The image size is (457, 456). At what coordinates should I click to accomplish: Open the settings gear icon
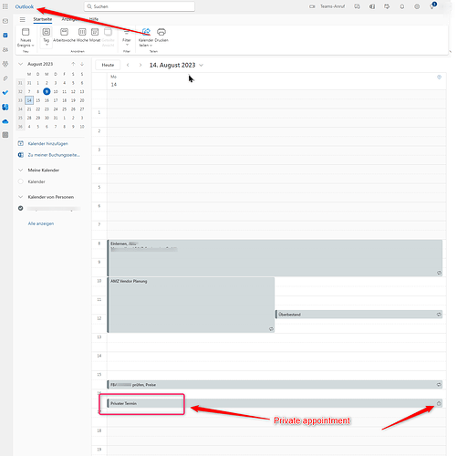pyautogui.click(x=417, y=6)
